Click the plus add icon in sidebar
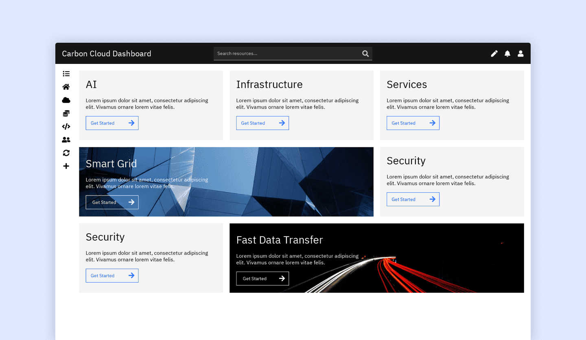Screen dimensions: 586x340 [66, 166]
